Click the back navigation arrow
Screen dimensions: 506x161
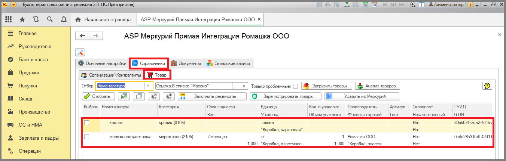(x=82, y=35)
